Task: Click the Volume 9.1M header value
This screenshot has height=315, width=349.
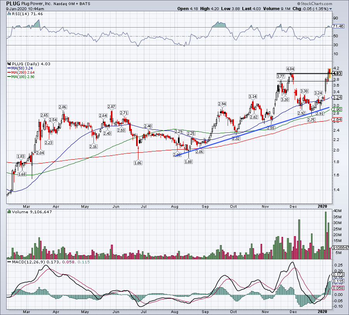Action: click(x=276, y=9)
